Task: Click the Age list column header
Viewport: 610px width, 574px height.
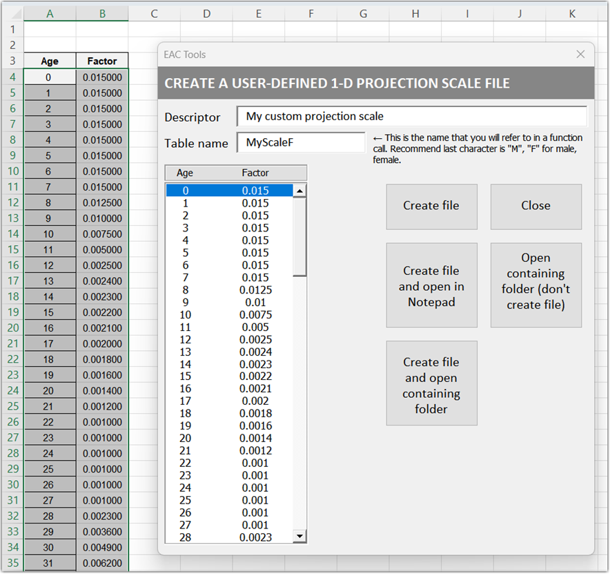Action: point(185,173)
